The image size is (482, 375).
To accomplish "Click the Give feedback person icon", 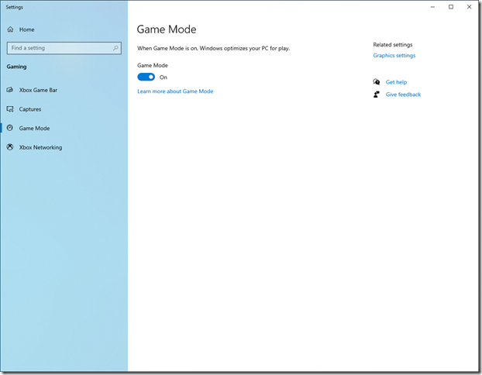I will click(377, 95).
